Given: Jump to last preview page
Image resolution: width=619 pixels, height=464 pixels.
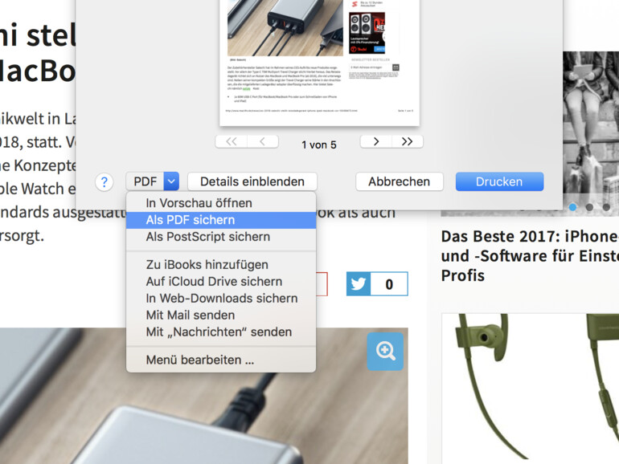Looking at the screenshot, I should coord(408,141).
